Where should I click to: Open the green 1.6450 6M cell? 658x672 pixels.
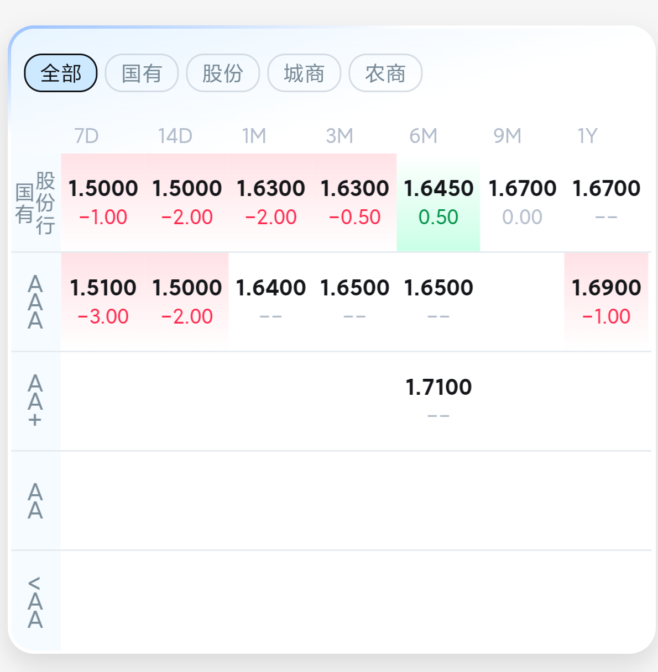438,203
